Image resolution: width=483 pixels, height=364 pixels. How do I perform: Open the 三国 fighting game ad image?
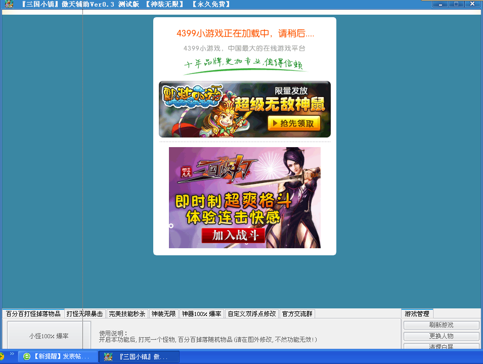[x=245, y=198]
